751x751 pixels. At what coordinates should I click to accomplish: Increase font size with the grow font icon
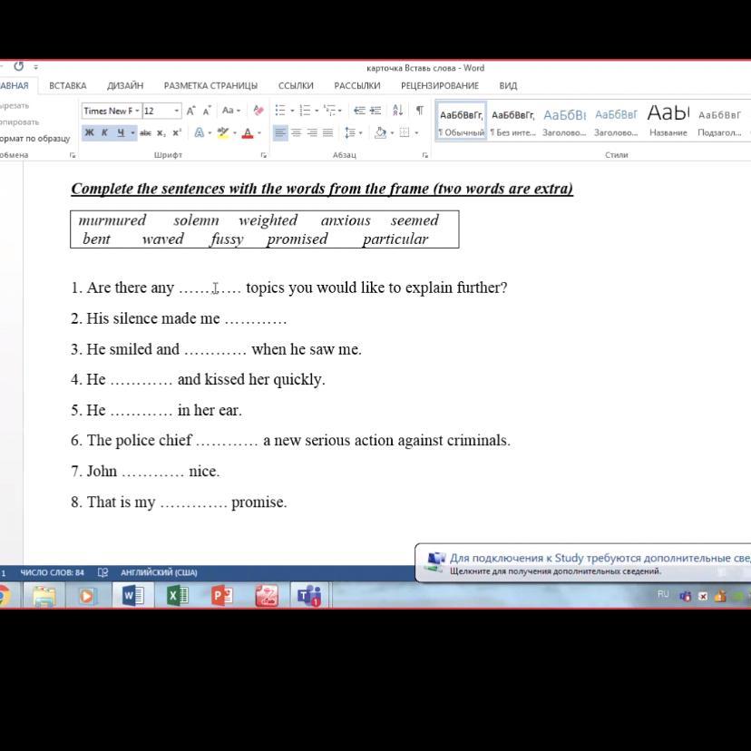tap(190, 111)
